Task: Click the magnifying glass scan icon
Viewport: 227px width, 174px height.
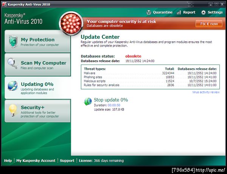Action: click(x=12, y=63)
